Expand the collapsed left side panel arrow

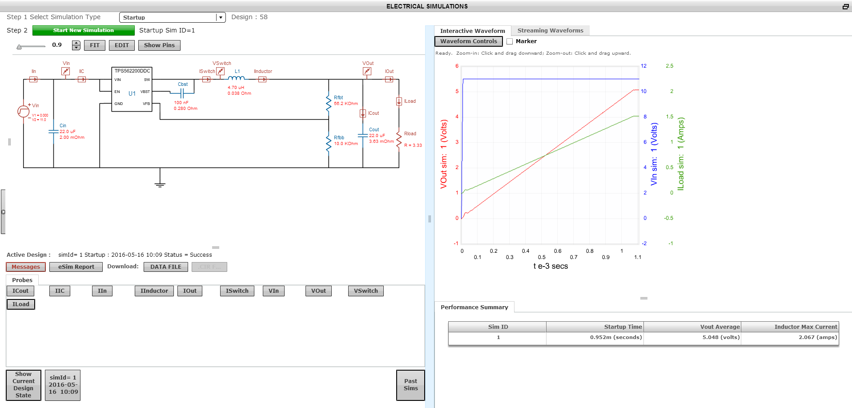(x=3, y=212)
